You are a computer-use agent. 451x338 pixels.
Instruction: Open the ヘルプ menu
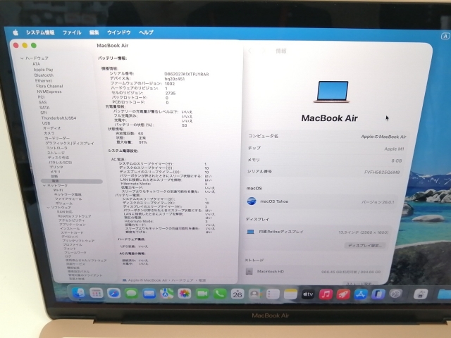146,32
